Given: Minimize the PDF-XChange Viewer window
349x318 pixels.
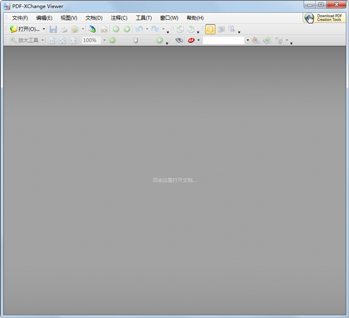Looking at the screenshot, I should [x=310, y=5].
